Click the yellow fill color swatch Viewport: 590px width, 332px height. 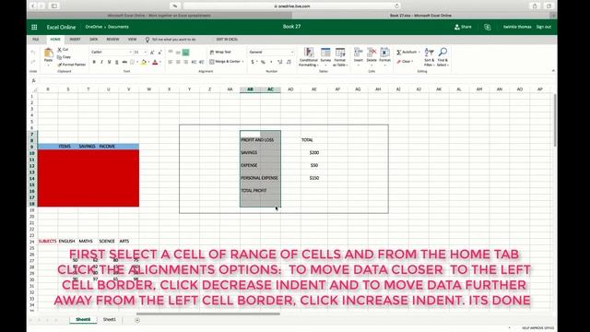click(x=144, y=62)
